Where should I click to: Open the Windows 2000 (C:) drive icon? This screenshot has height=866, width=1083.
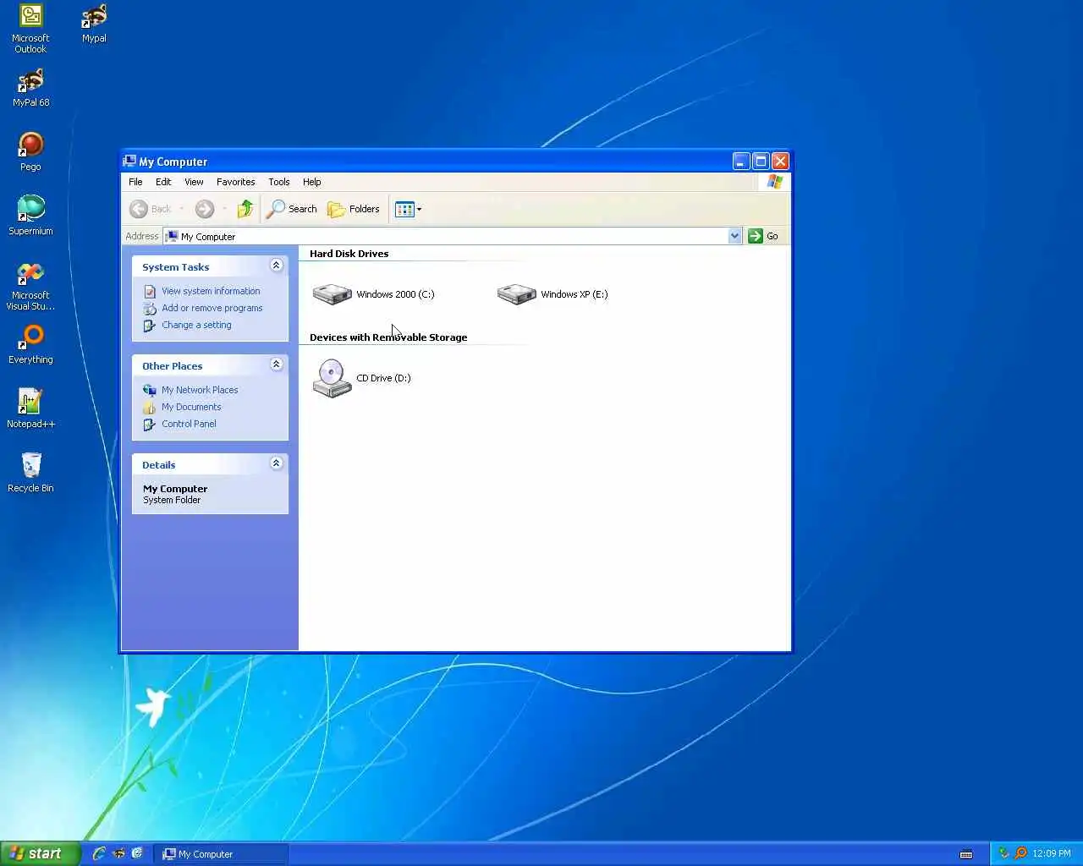(332, 294)
